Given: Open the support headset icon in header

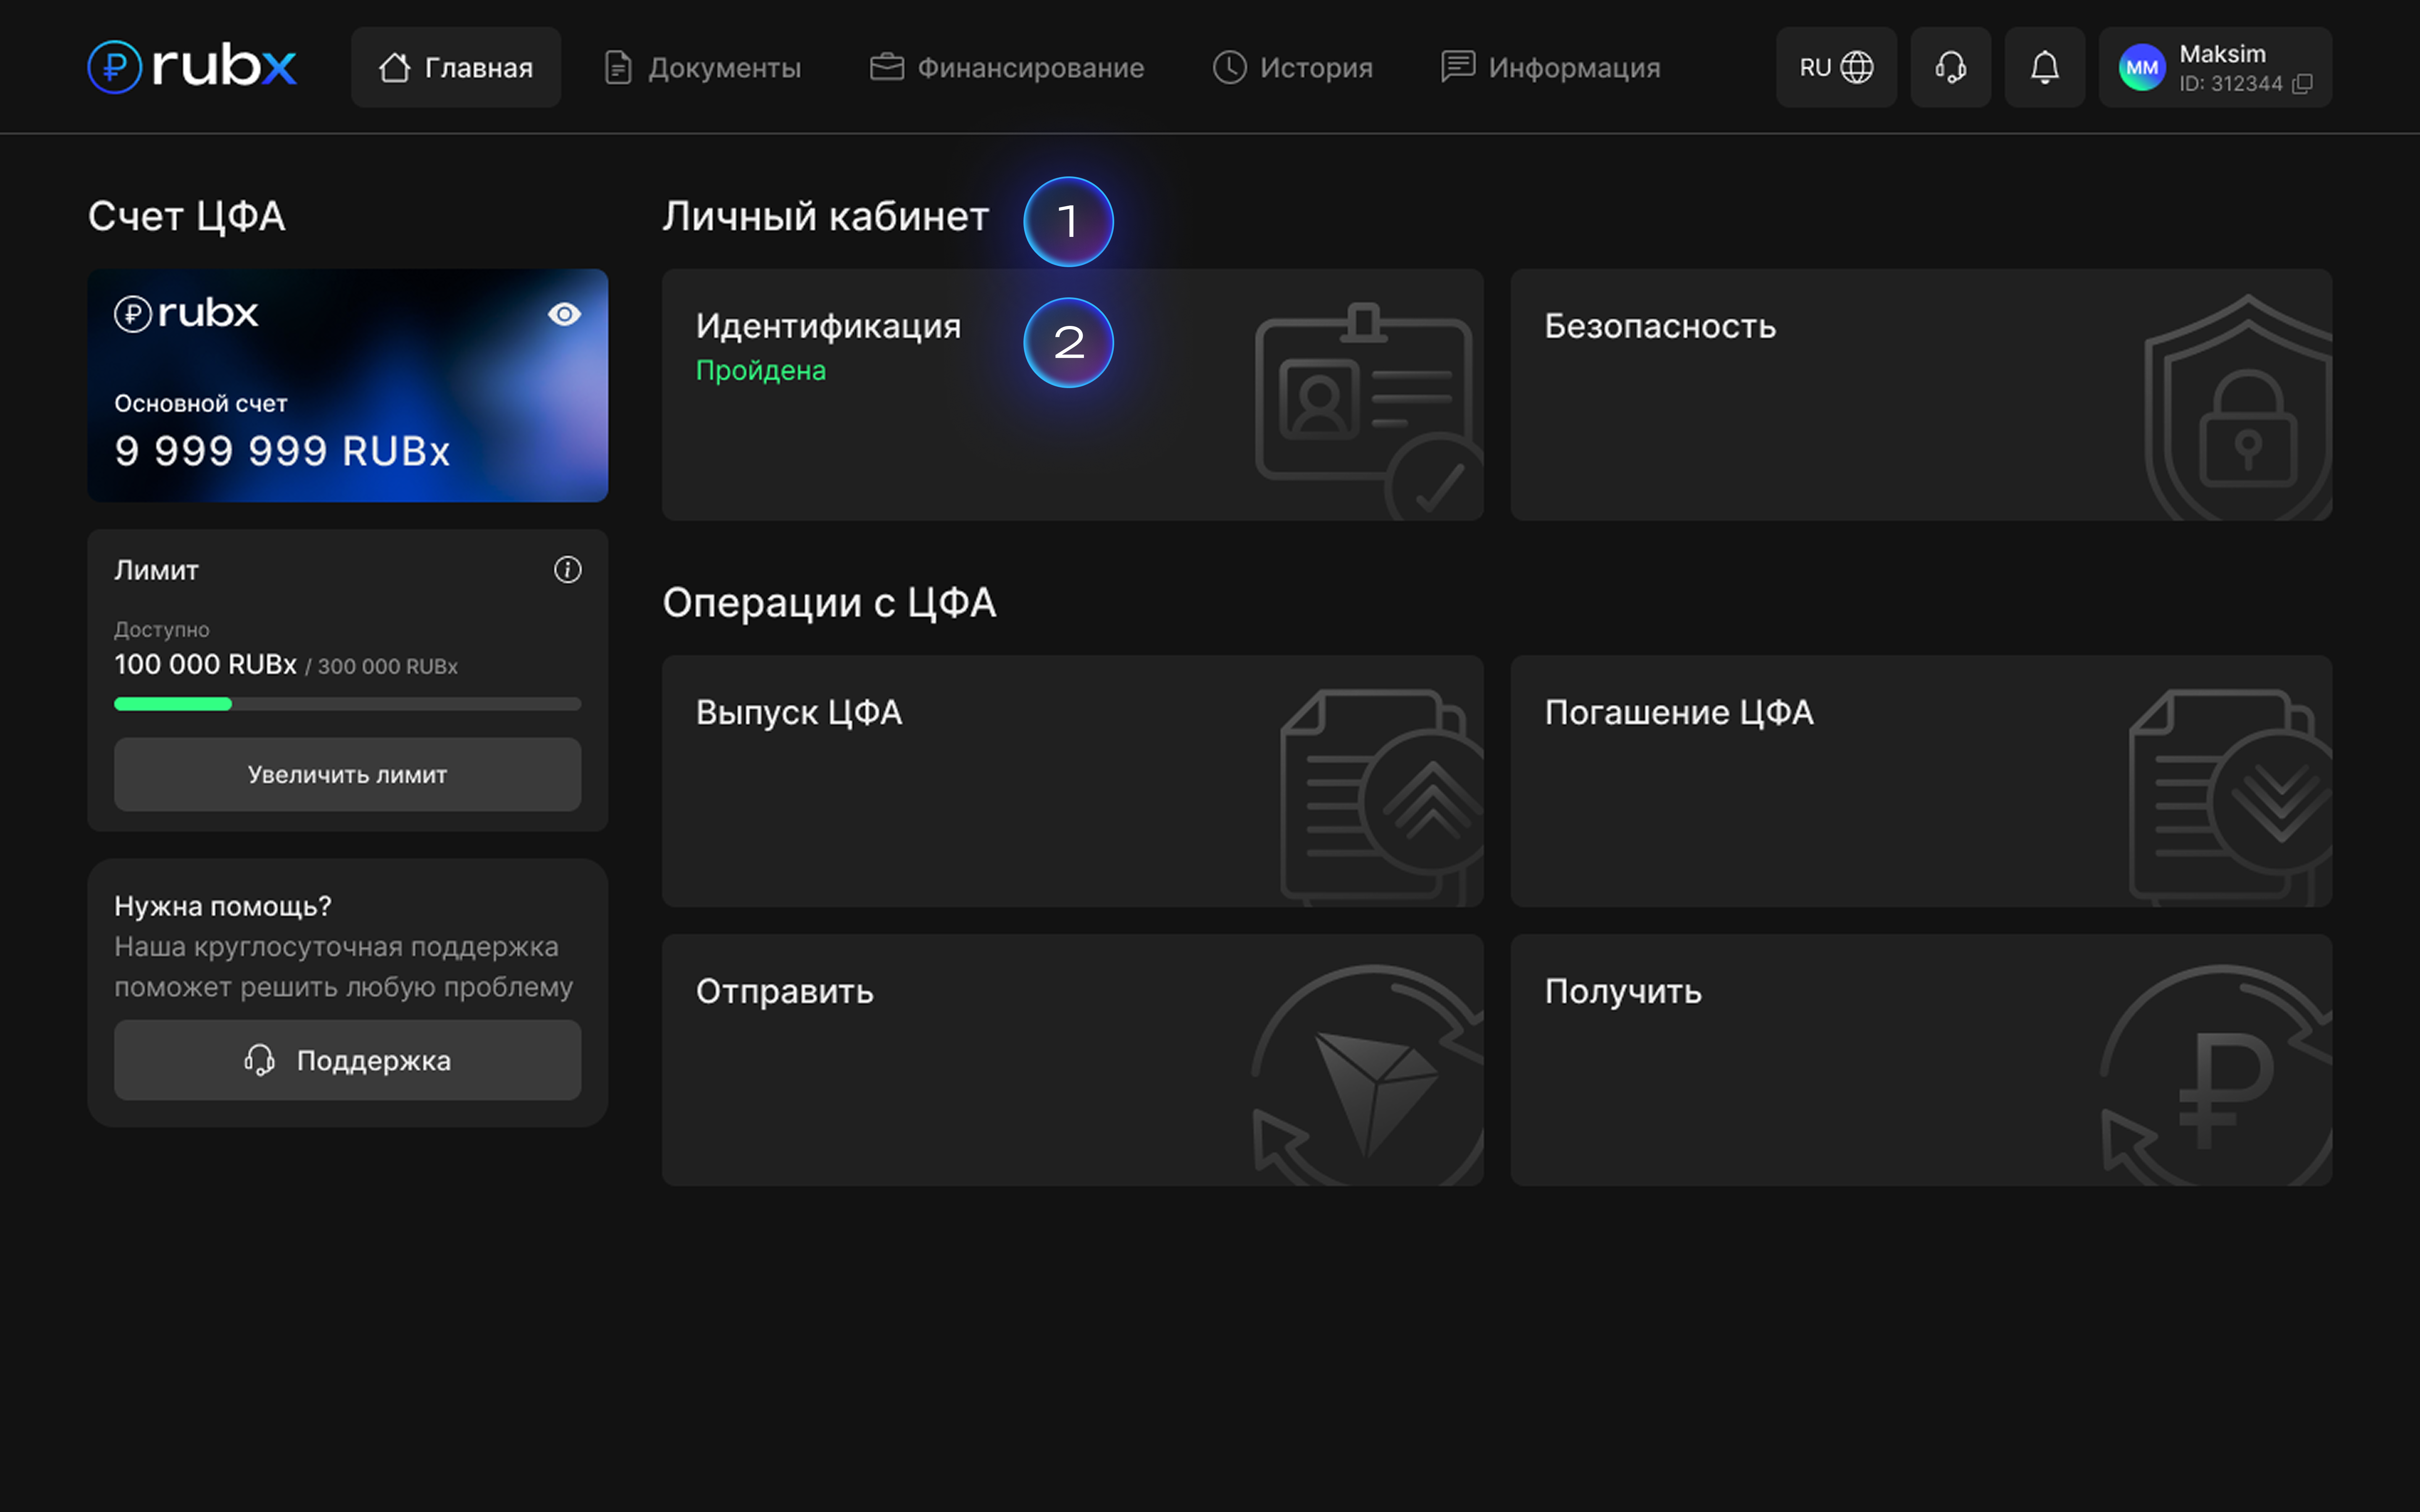Looking at the screenshot, I should (x=1949, y=67).
